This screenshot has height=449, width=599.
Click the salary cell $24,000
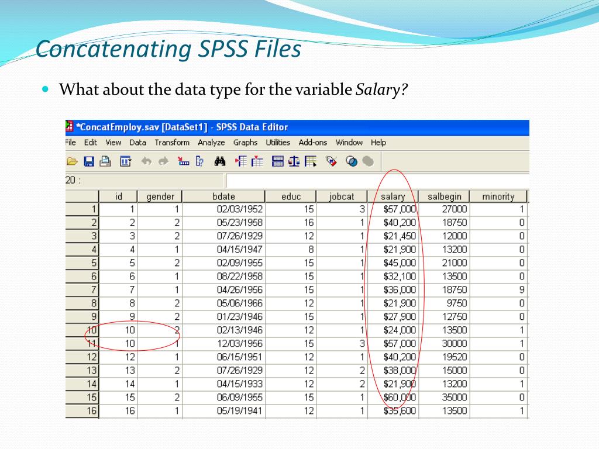(x=393, y=330)
